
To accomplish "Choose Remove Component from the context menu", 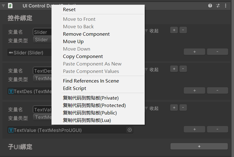I will click(x=98, y=34).
